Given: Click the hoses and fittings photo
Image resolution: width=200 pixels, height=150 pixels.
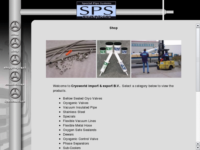Looking at the screenshot, I should (x=71, y=59).
